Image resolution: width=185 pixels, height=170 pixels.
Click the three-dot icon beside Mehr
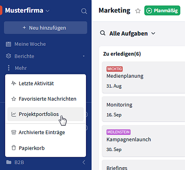(9, 68)
